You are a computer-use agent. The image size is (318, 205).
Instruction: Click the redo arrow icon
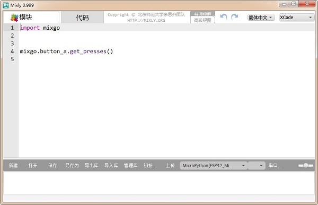click(x=235, y=17)
